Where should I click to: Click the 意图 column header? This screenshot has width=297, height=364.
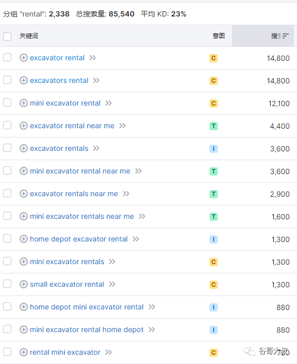click(219, 36)
